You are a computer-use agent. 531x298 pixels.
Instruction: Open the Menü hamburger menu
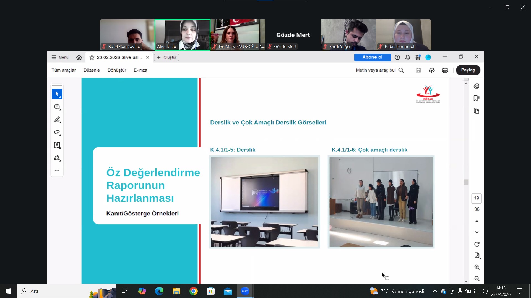(60, 57)
